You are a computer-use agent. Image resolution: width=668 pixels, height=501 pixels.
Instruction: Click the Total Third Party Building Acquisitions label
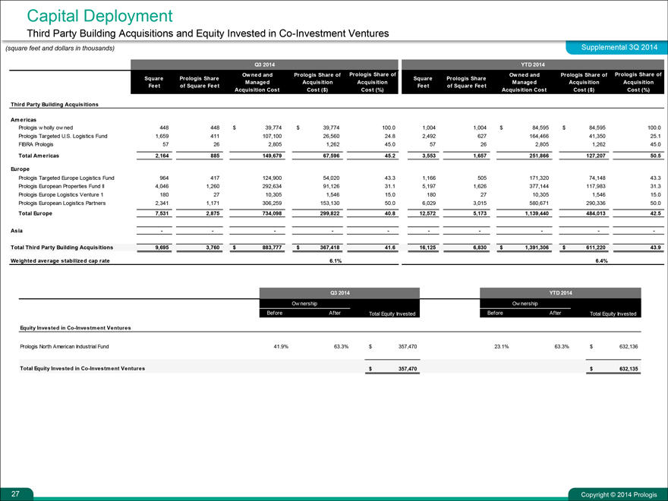(62, 247)
